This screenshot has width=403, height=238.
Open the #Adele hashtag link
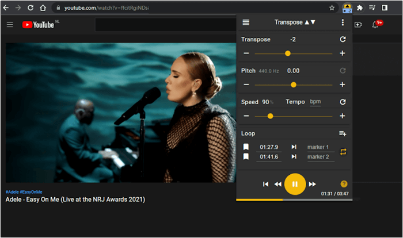click(12, 192)
